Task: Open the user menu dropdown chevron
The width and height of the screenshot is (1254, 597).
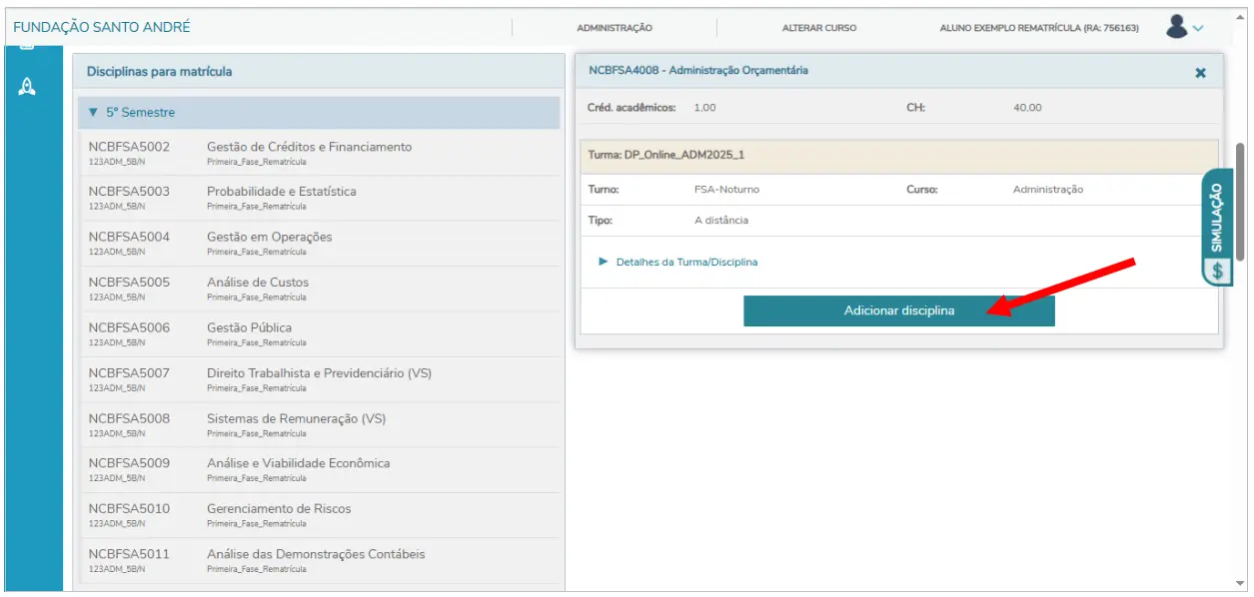Action: (1198, 29)
